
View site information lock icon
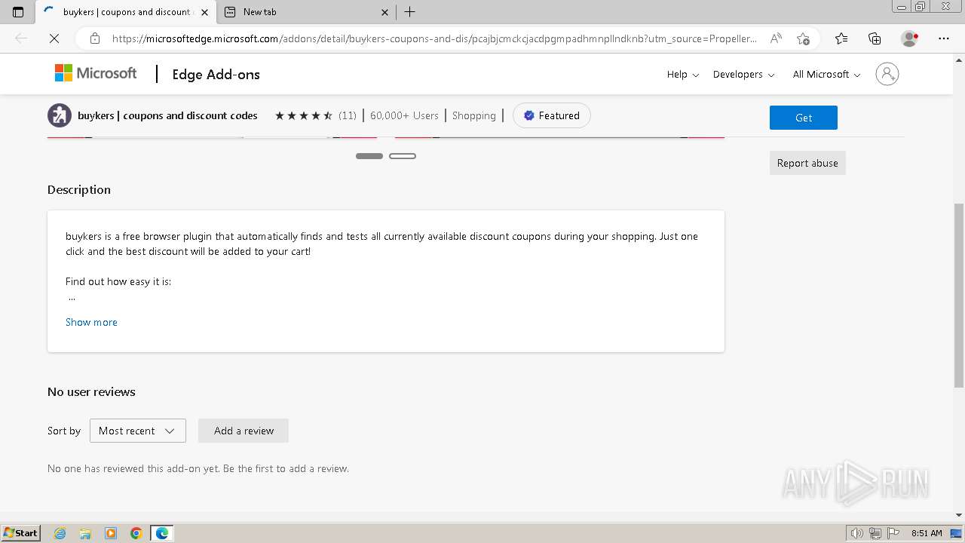pos(95,38)
